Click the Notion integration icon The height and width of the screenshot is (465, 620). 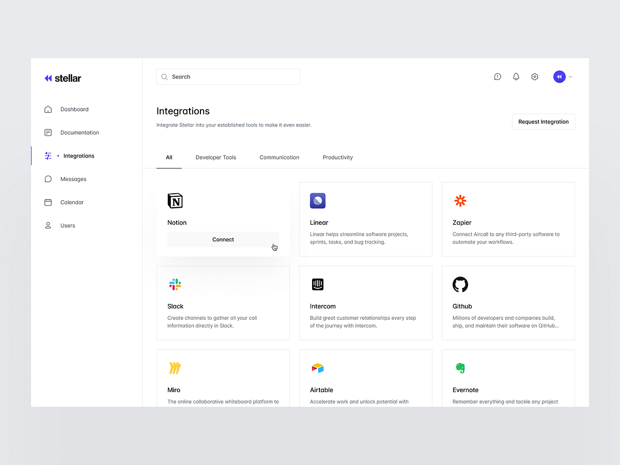click(175, 201)
